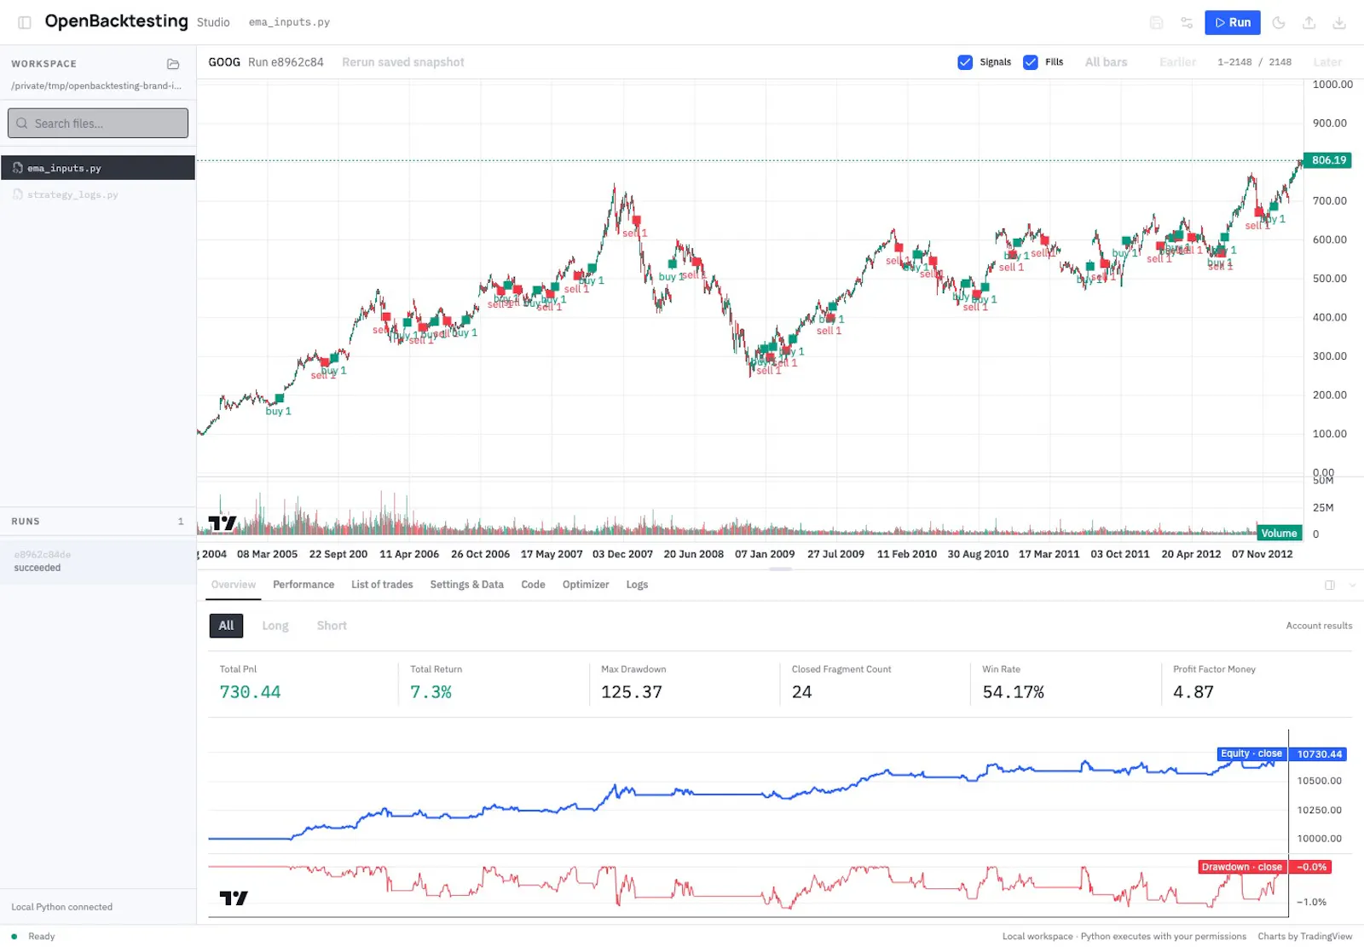Click the save disk icon
1364x947 pixels.
pyautogui.click(x=1156, y=22)
